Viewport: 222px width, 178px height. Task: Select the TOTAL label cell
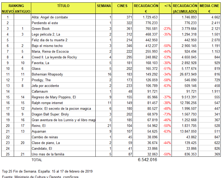point(37,160)
